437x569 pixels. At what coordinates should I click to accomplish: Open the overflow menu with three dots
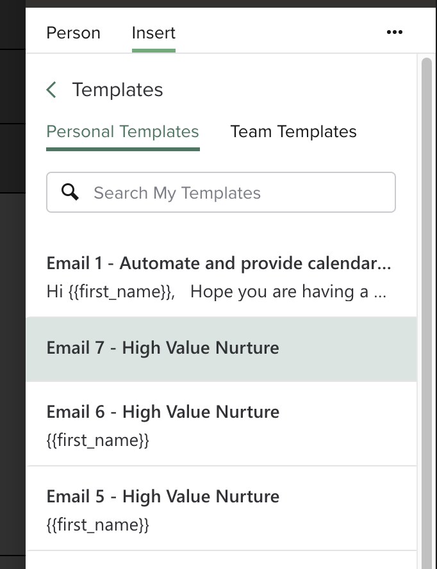pos(395,32)
